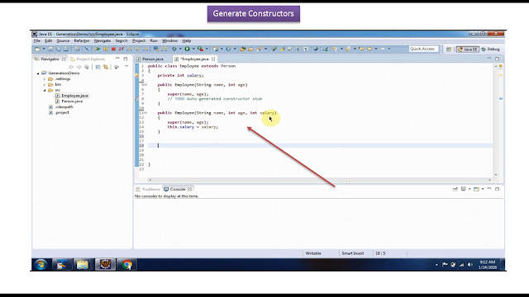The height and width of the screenshot is (297, 529).
Task: Select the Project Explorer tab
Action: [x=88, y=59]
